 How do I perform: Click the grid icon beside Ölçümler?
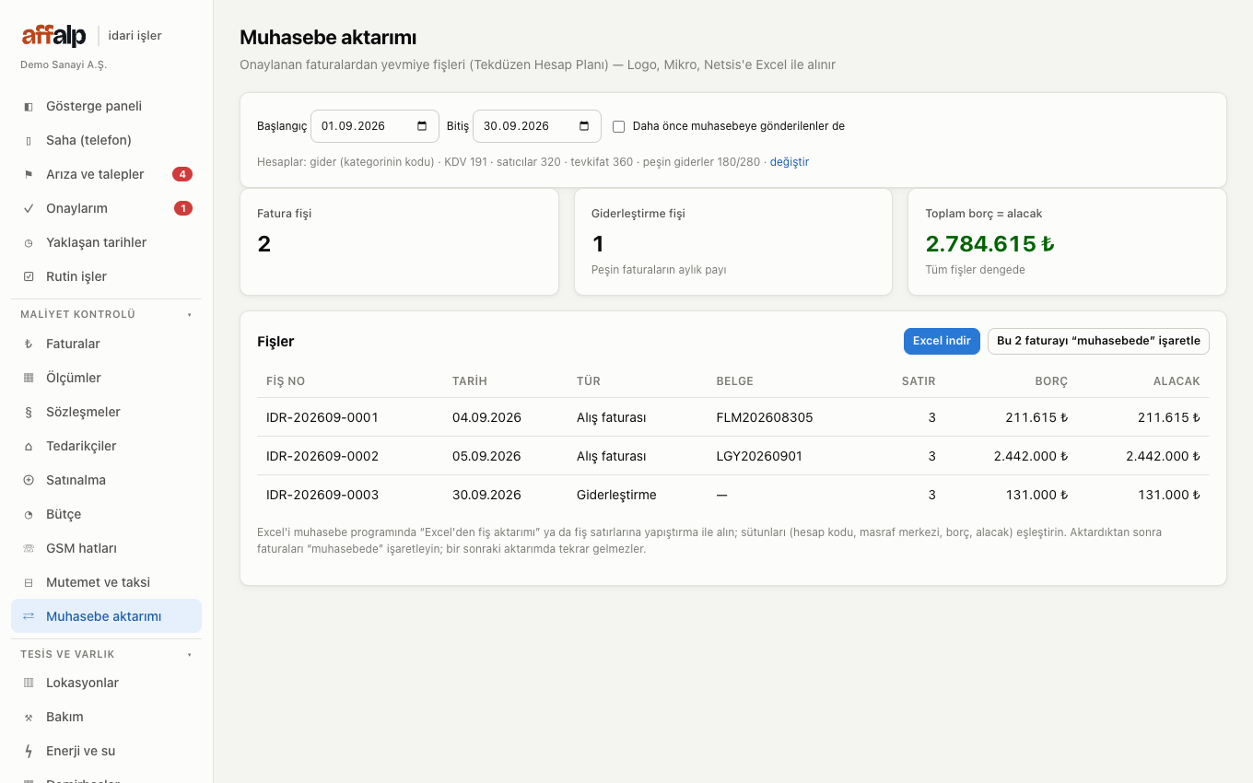pyautogui.click(x=29, y=378)
